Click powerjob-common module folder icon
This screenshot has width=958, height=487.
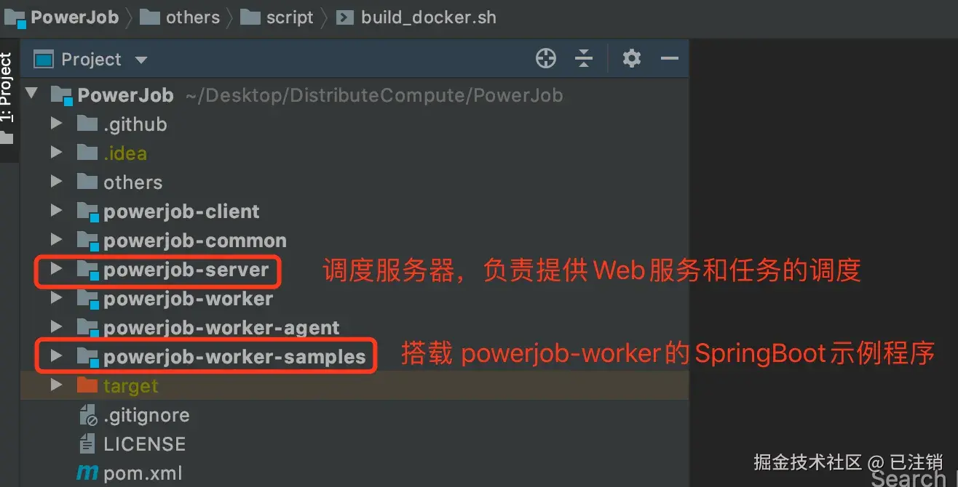click(x=88, y=241)
